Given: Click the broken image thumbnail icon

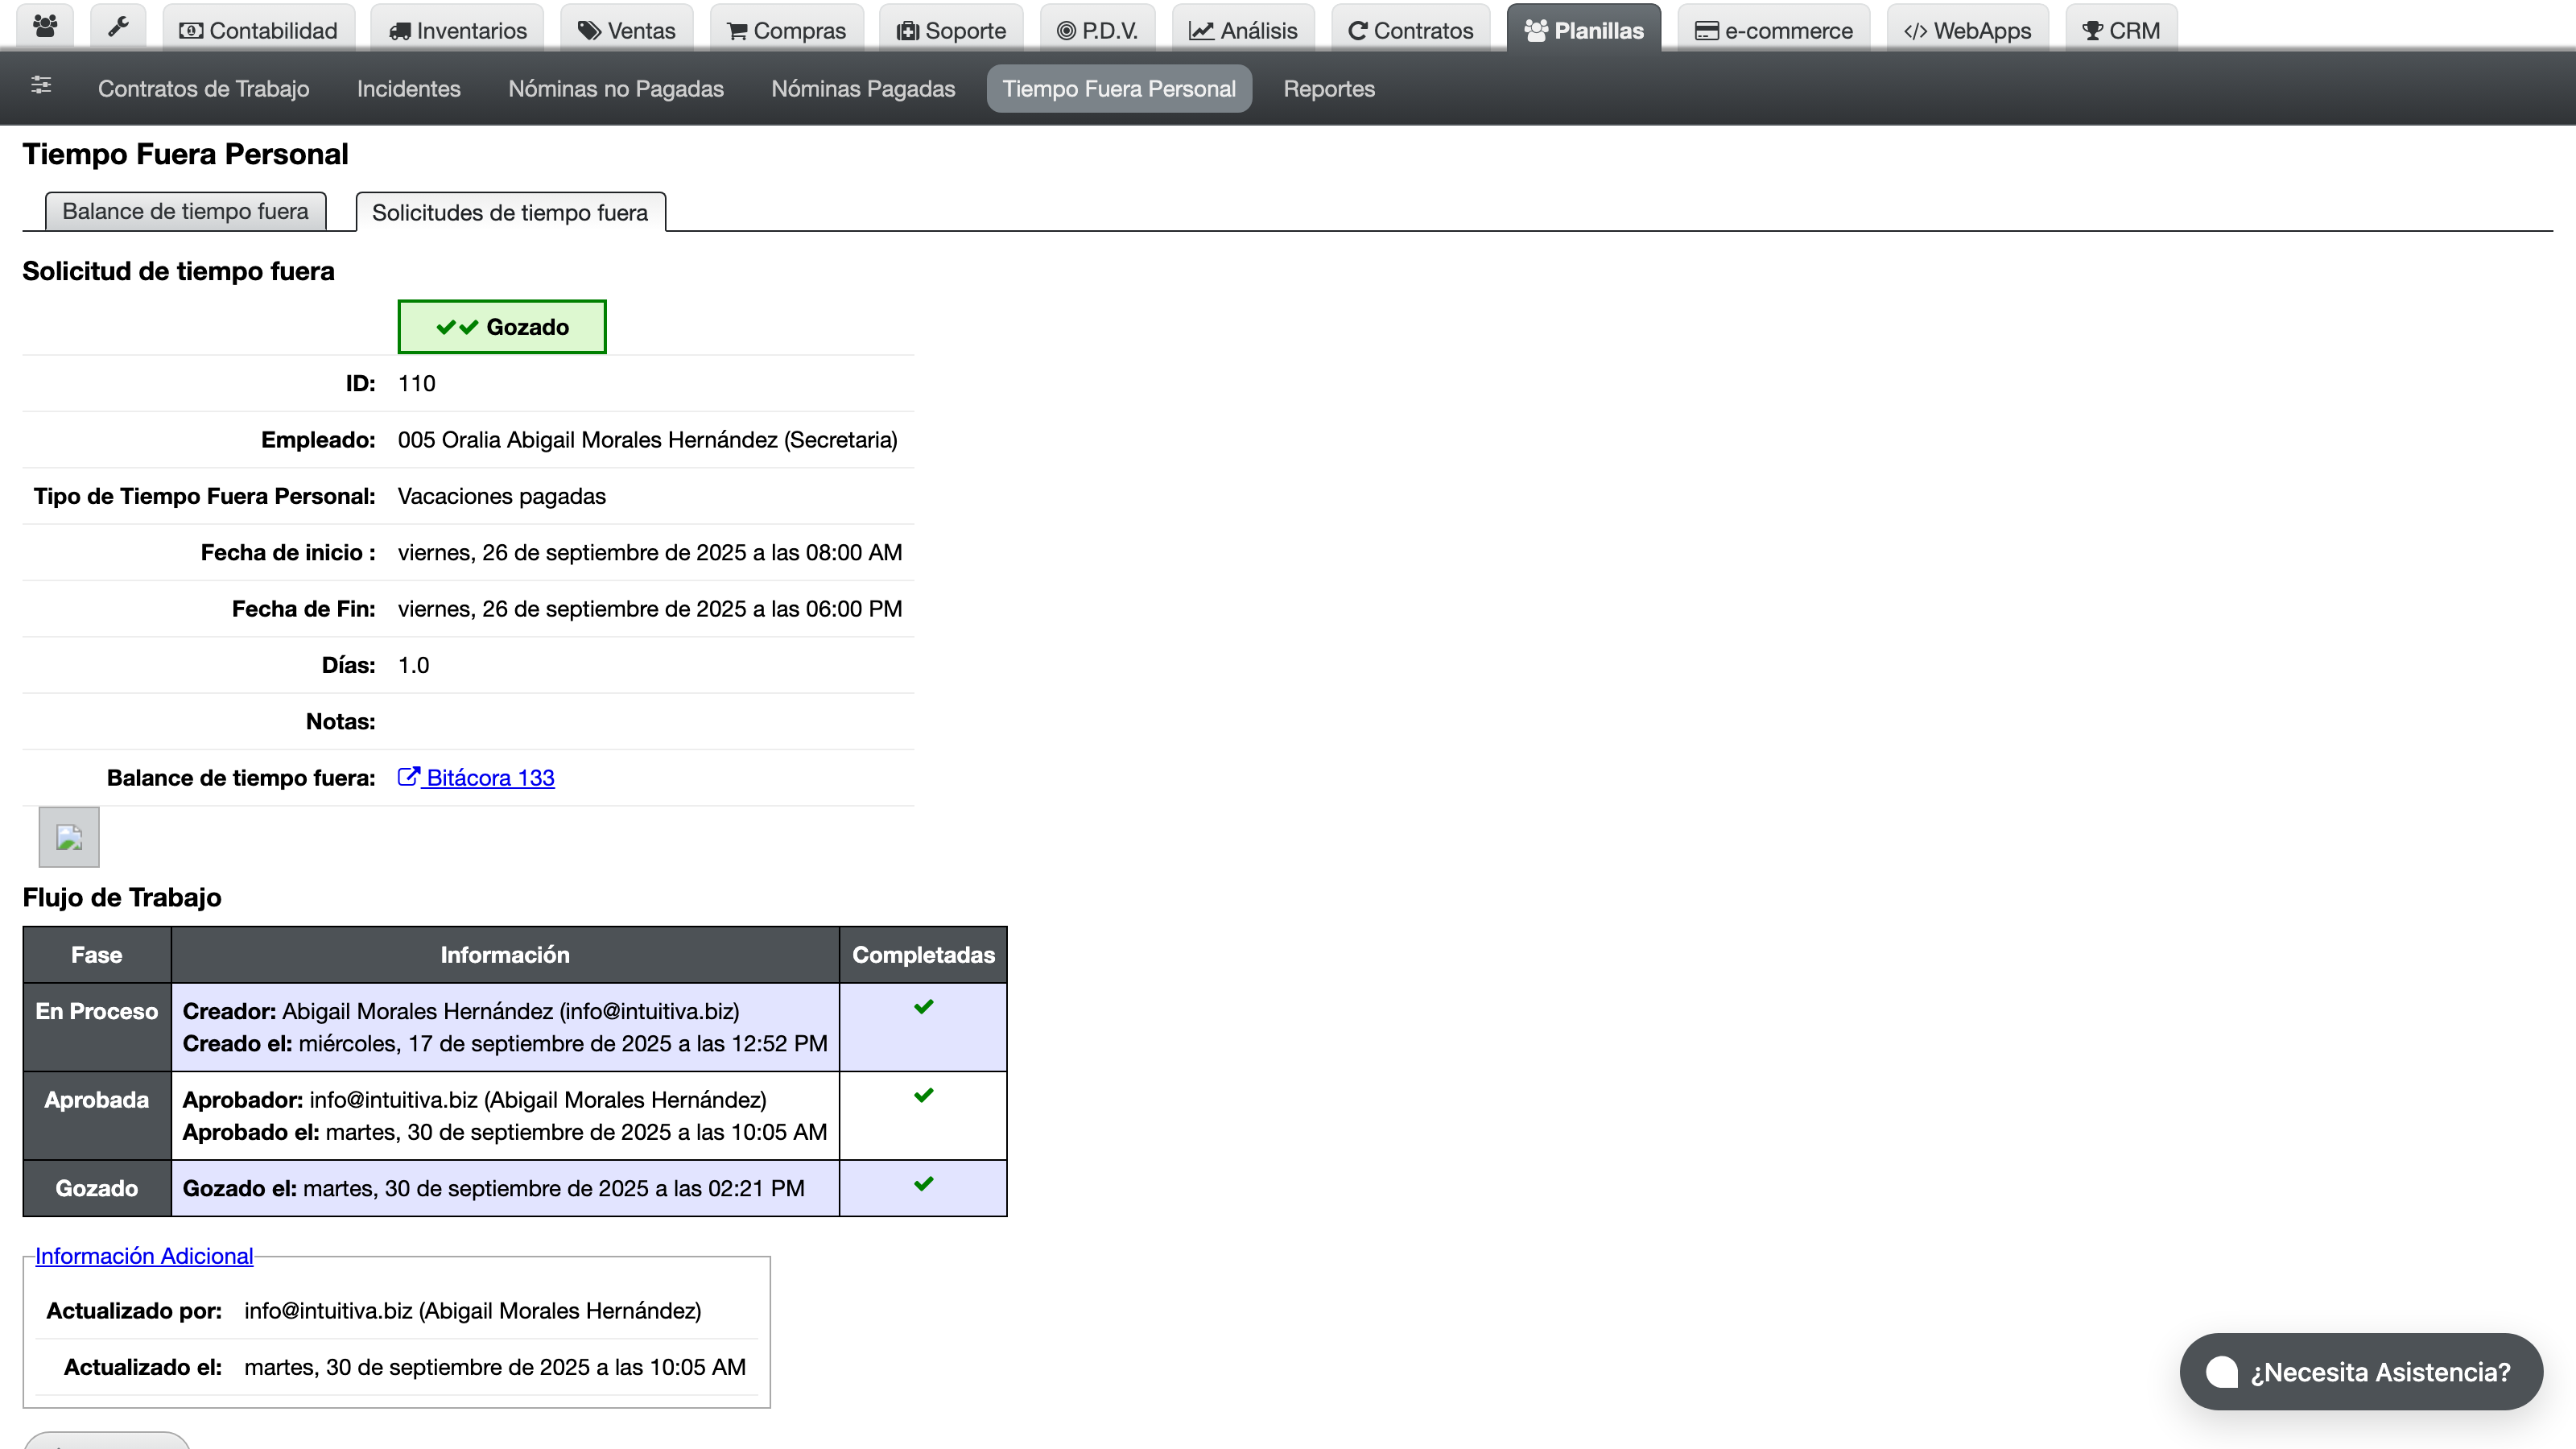Looking at the screenshot, I should [69, 837].
